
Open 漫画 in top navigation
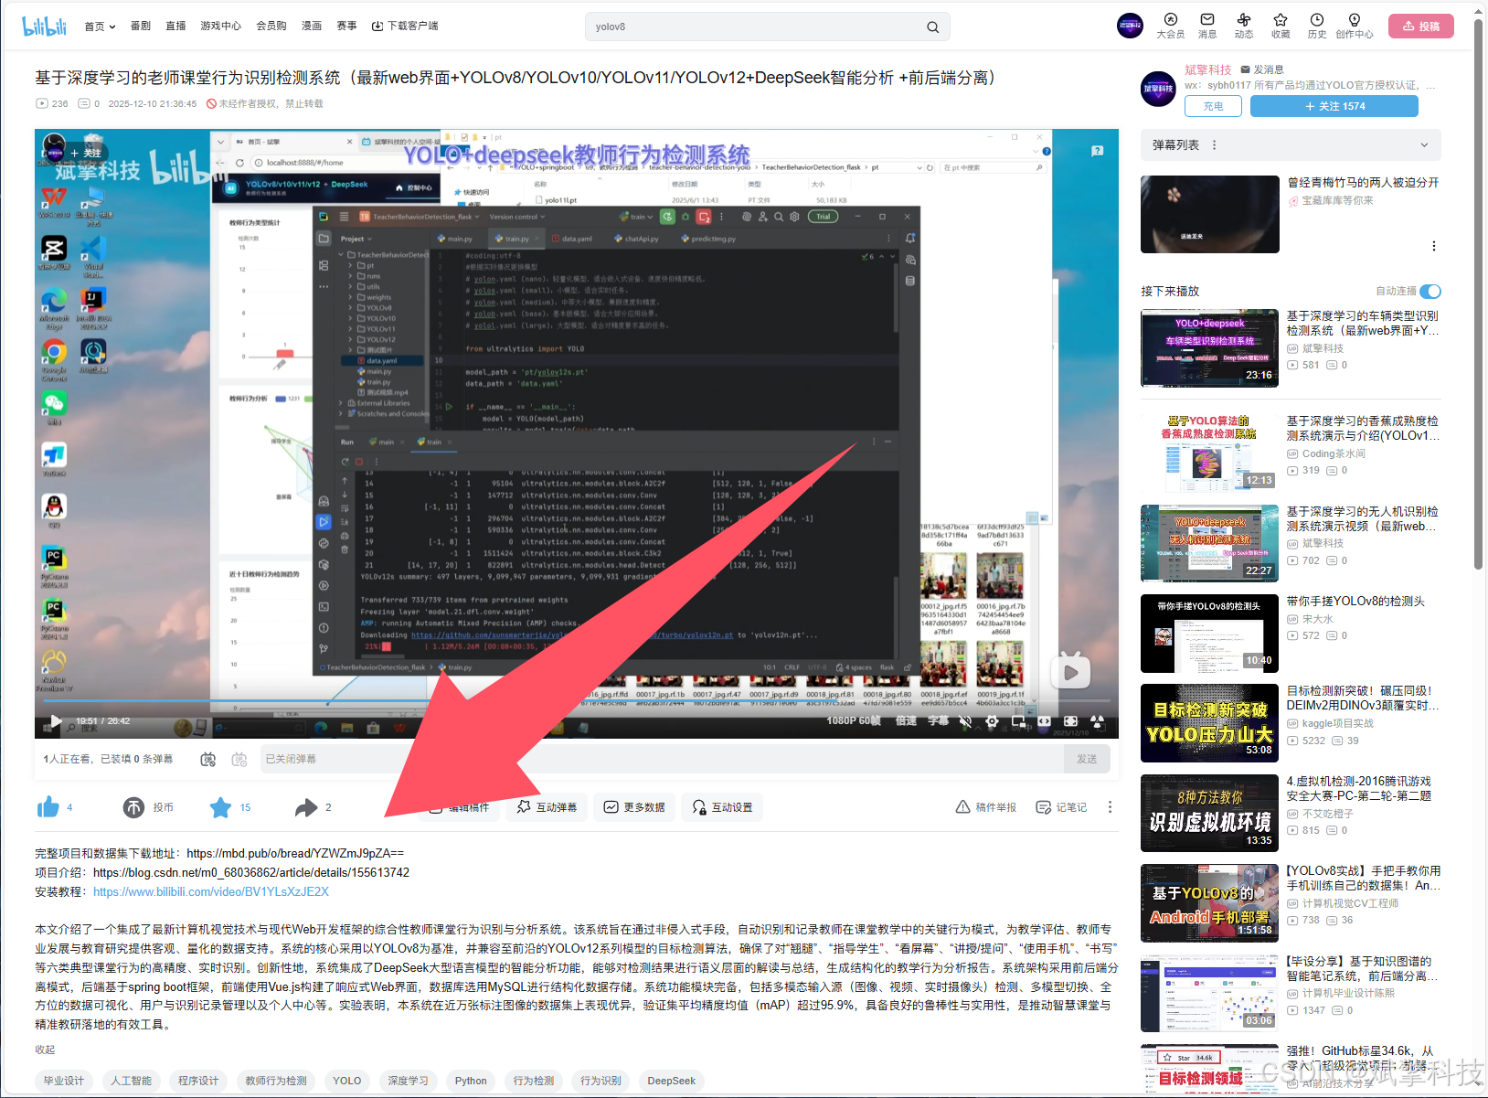[312, 27]
